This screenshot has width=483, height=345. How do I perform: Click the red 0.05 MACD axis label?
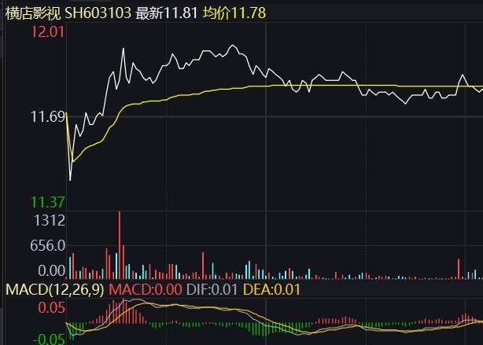pos(51,308)
